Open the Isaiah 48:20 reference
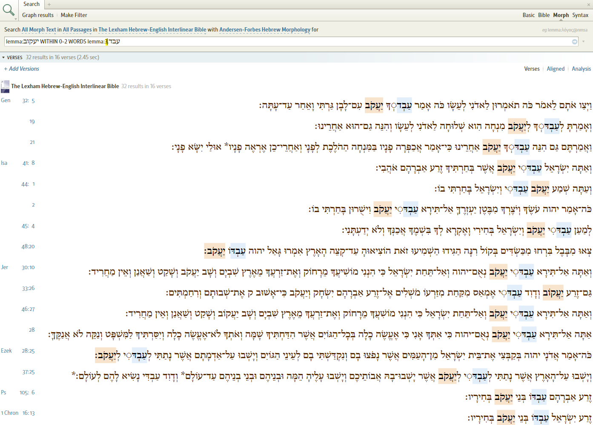Image resolution: width=593 pixels, height=425 pixels. [x=28, y=247]
